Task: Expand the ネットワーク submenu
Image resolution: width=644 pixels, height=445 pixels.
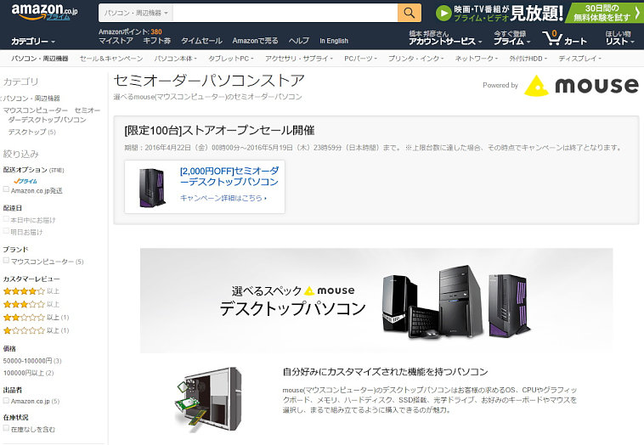Action: [476, 59]
